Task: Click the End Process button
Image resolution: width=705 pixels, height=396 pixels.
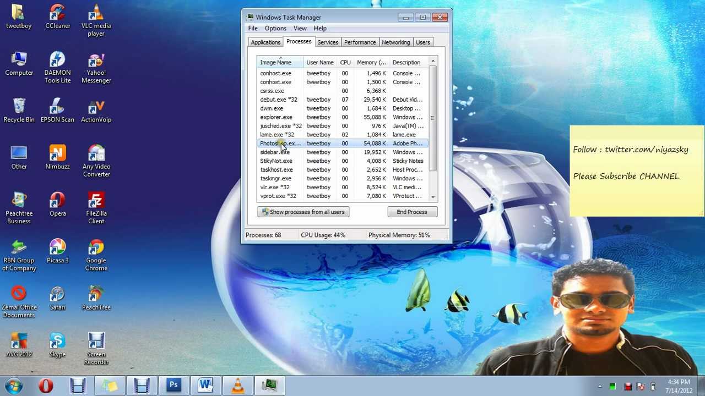Action: pos(412,212)
